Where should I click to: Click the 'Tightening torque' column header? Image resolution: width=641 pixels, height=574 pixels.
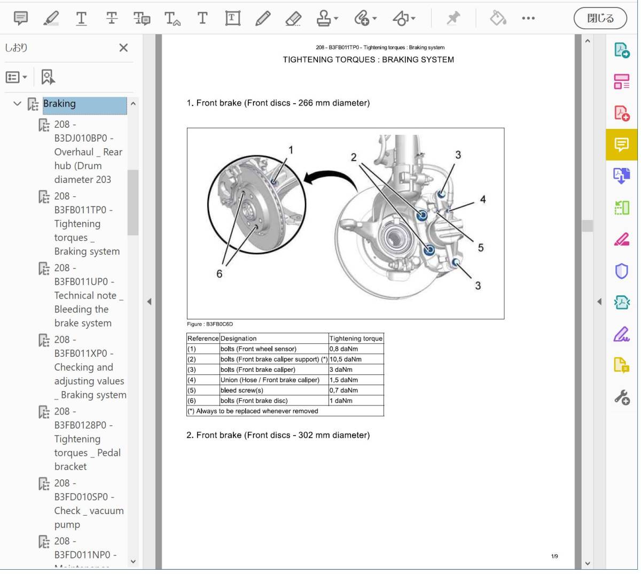pos(356,339)
